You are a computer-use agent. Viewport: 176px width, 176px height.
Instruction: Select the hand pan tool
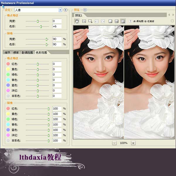point(77,21)
